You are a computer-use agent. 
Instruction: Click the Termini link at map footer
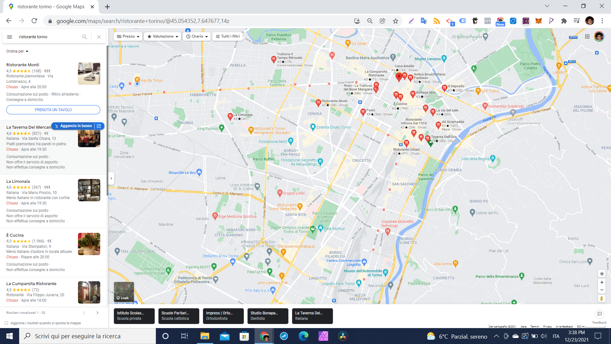535,326
